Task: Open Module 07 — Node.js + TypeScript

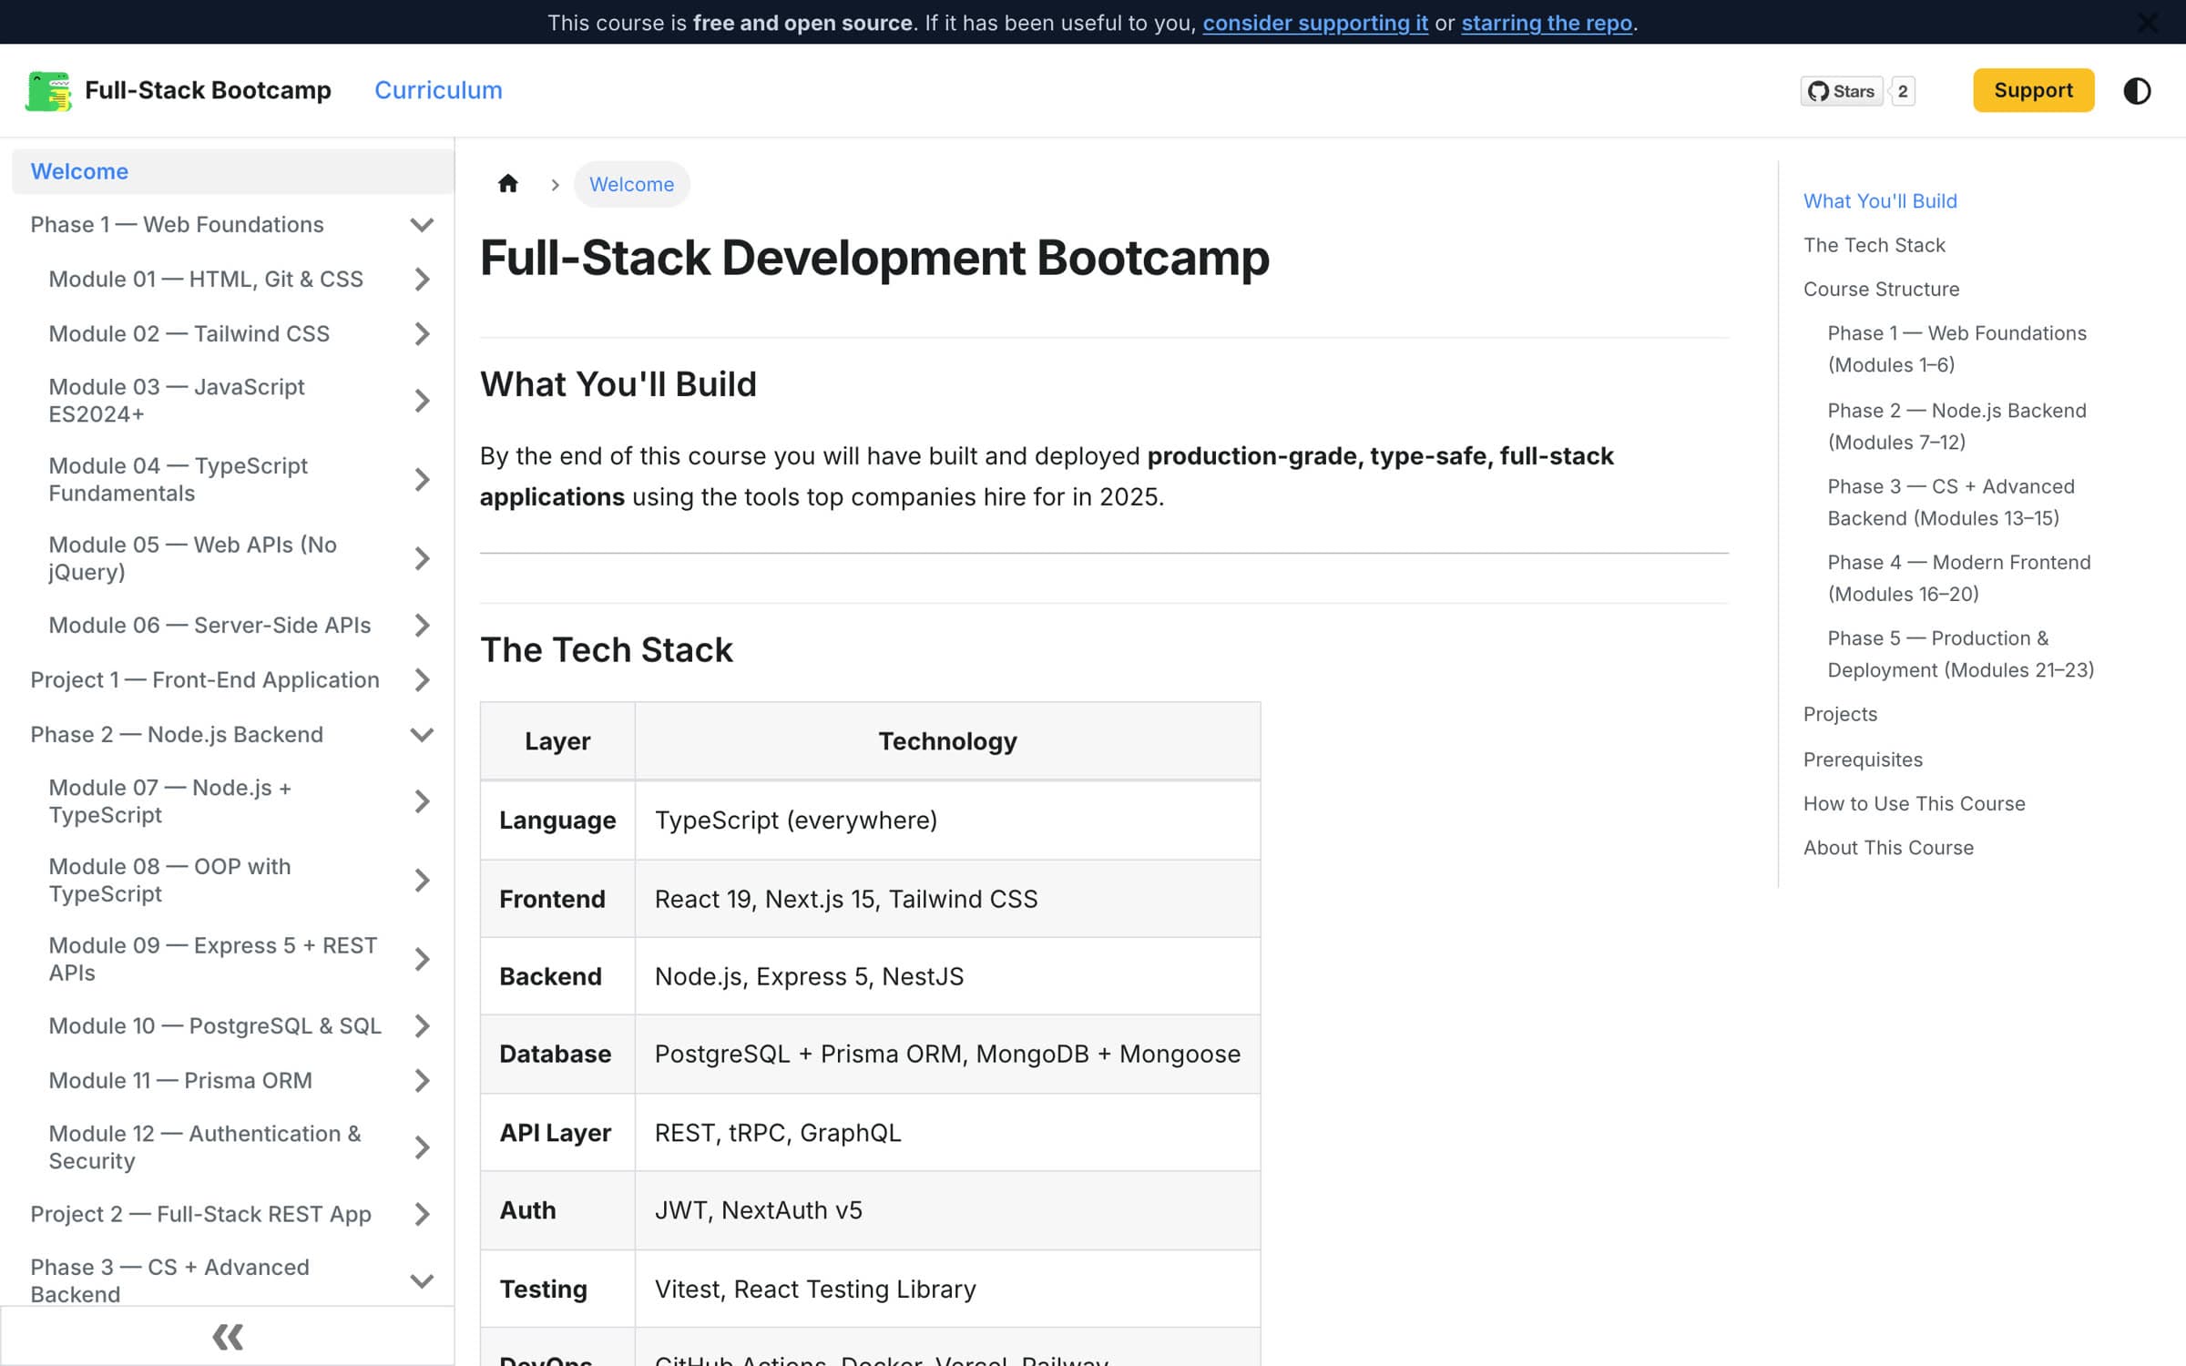Action: [169, 801]
